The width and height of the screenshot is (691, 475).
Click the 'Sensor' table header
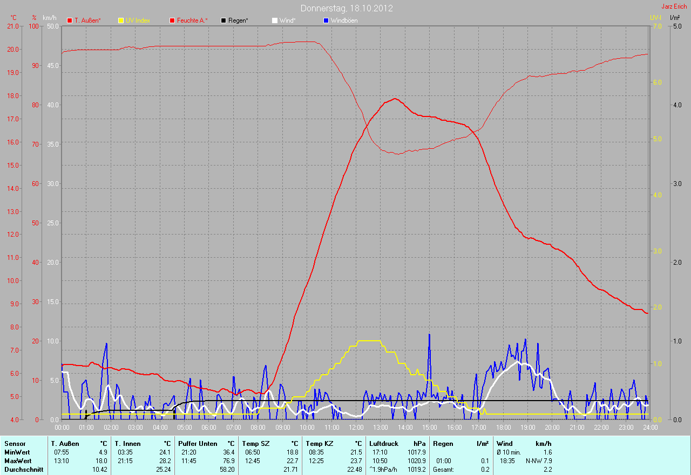tap(15, 444)
